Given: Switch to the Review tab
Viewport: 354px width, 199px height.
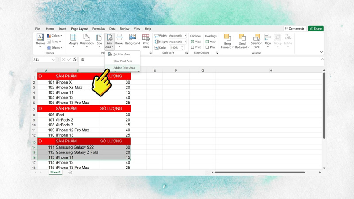Looking at the screenshot, I should pos(125,29).
